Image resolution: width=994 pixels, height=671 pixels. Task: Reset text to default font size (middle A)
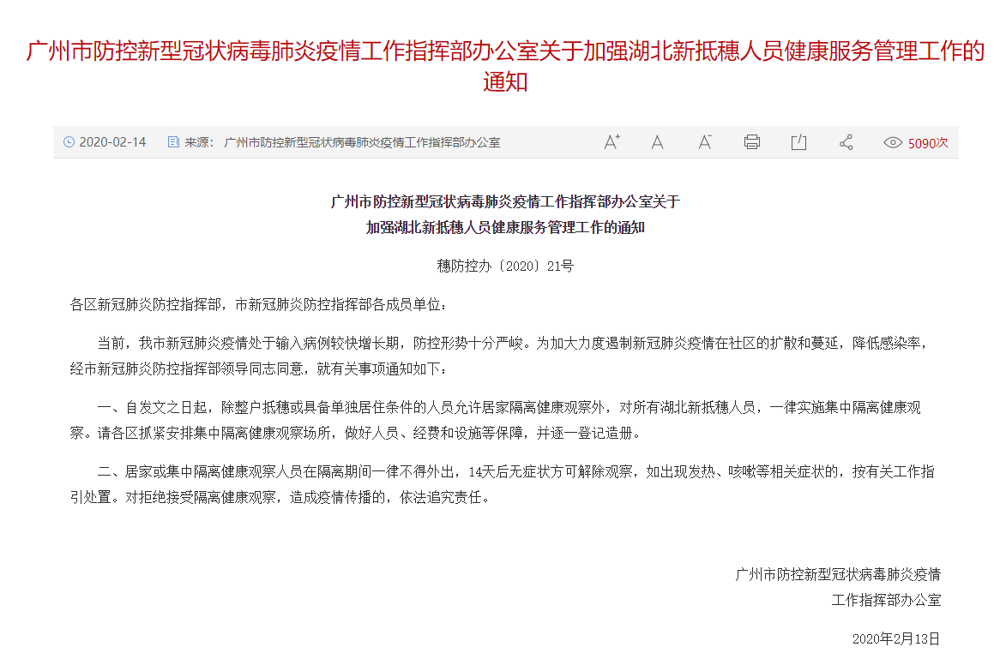click(x=657, y=142)
